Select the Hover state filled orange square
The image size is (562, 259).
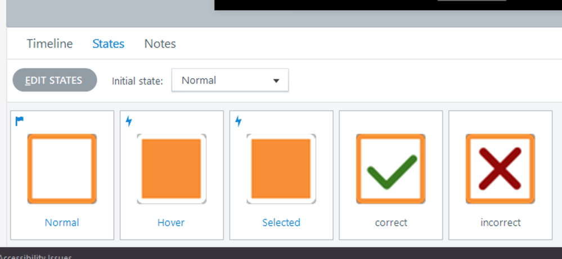click(x=172, y=169)
